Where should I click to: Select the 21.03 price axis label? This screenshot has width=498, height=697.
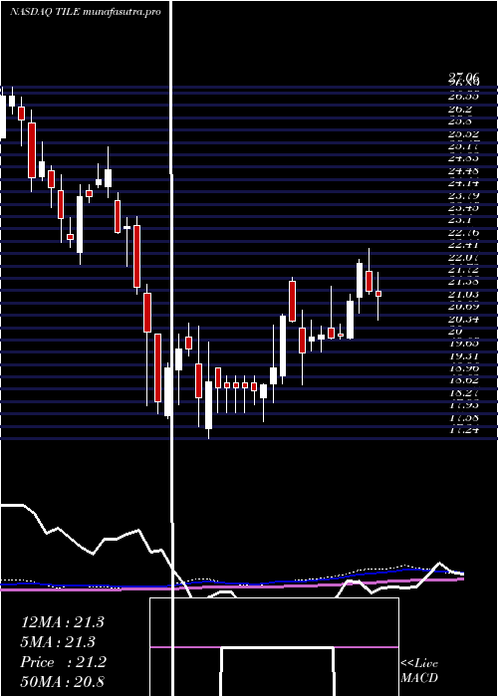(464, 294)
